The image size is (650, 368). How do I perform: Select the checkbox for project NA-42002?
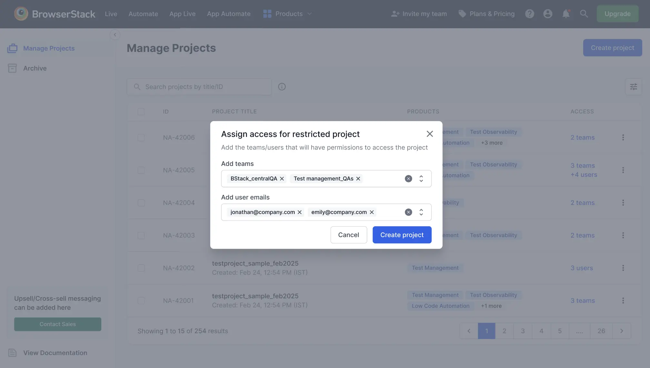tap(141, 268)
